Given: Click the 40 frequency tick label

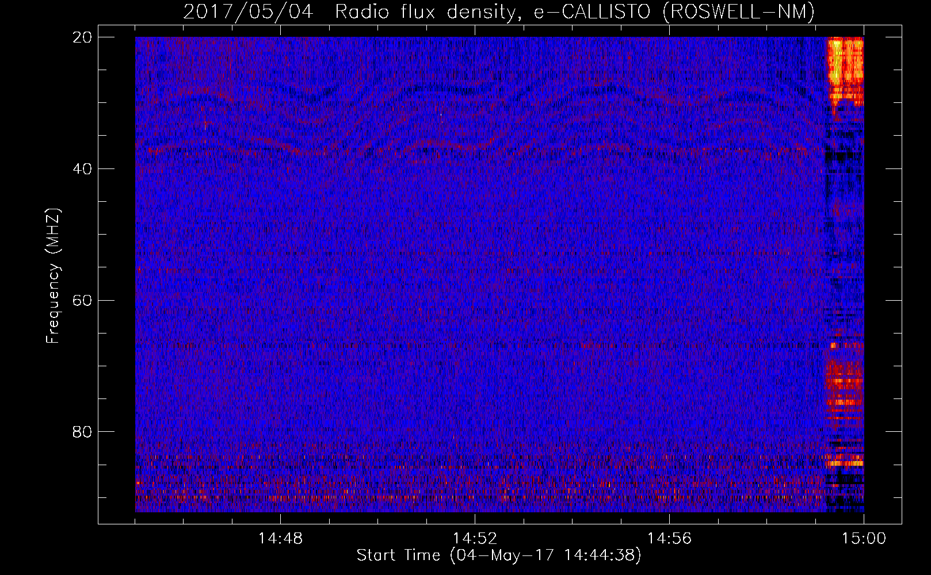Looking at the screenshot, I should pos(82,169).
